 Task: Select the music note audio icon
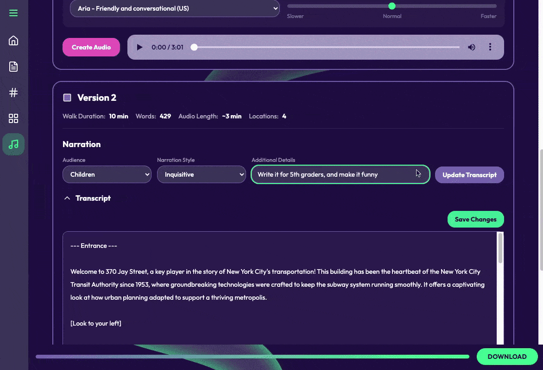pyautogui.click(x=13, y=144)
